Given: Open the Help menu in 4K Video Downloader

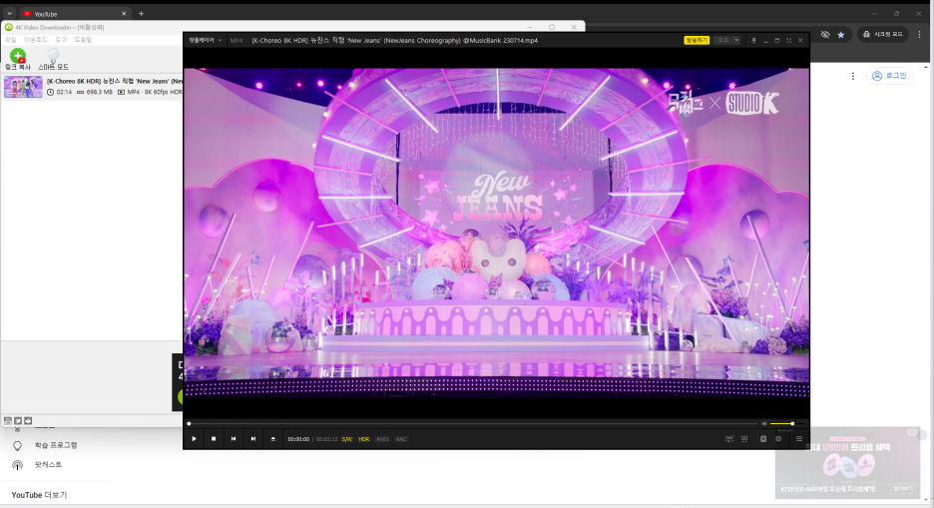Looking at the screenshot, I should (x=84, y=39).
